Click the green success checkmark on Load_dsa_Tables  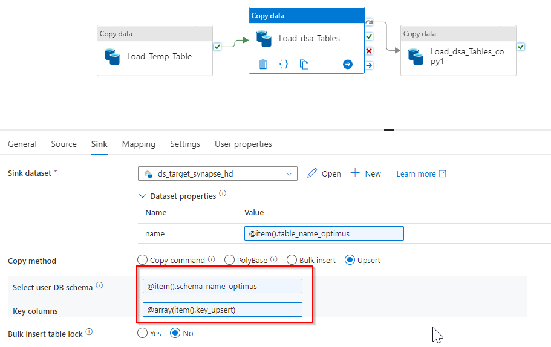coord(369,36)
